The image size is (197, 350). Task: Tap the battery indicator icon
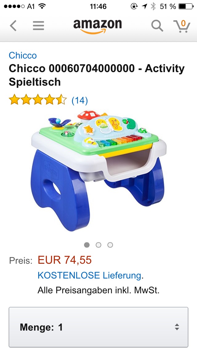point(186,6)
